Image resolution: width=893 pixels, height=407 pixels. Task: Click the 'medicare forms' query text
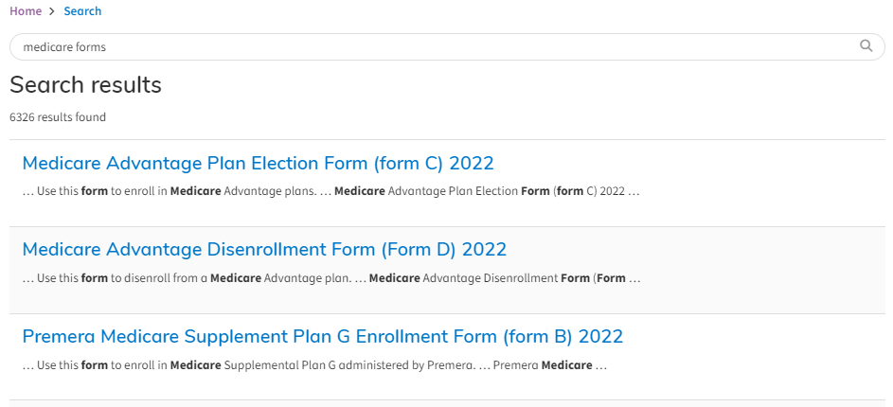pyautogui.click(x=64, y=47)
